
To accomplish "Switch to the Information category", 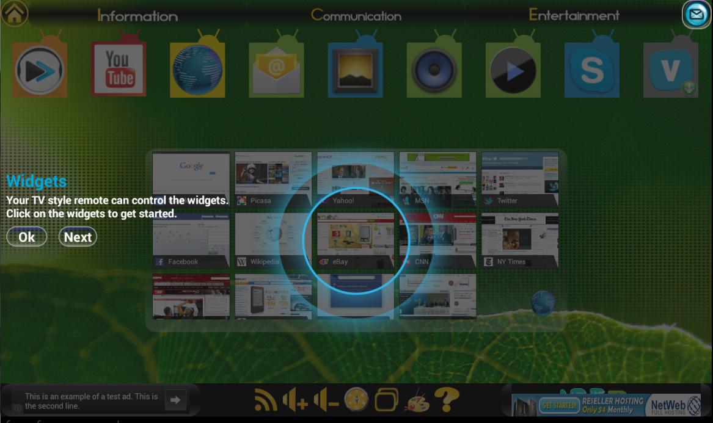I will tap(137, 16).
